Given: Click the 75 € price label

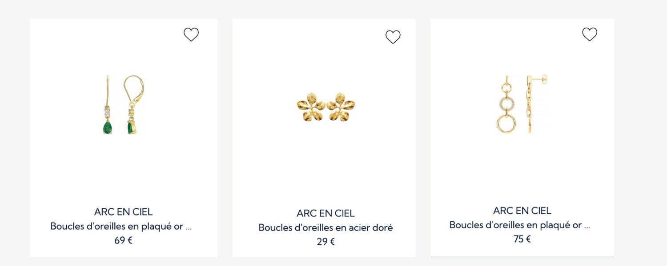Looking at the screenshot, I should tap(522, 239).
